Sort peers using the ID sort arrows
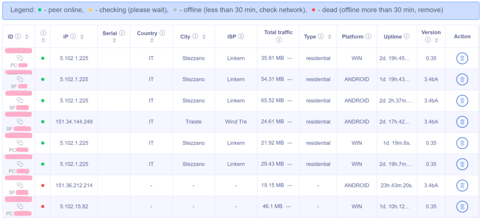 pos(27,37)
